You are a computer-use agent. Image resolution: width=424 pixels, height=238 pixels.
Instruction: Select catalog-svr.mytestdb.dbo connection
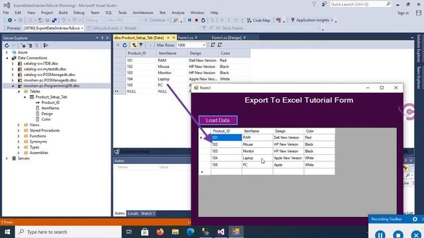pos(45,69)
